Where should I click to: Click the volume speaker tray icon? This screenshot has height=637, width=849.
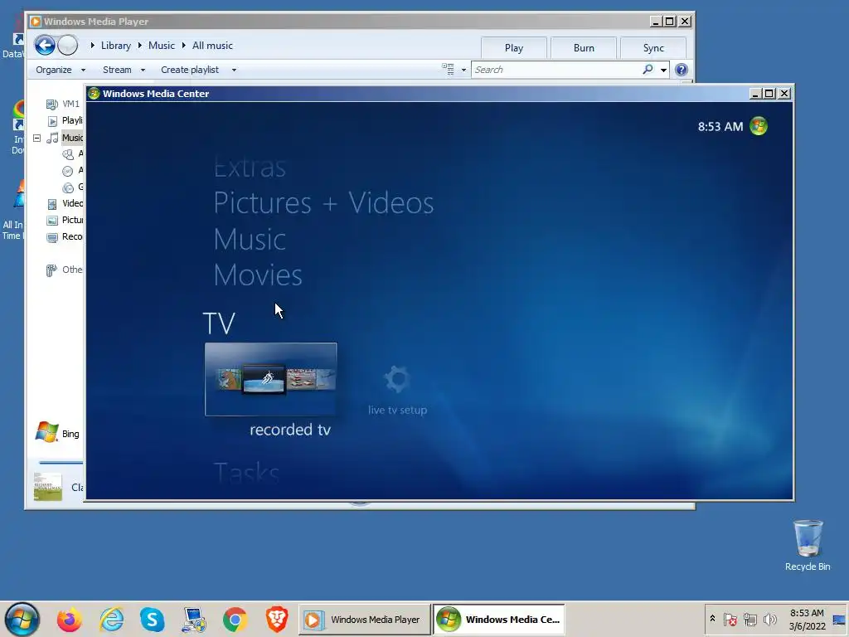769,619
